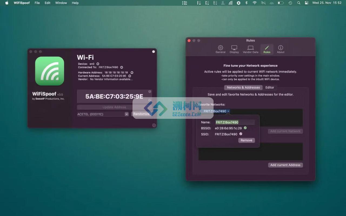Switch to the Editor segment
The width and height of the screenshot is (346, 216).
pos(270,87)
